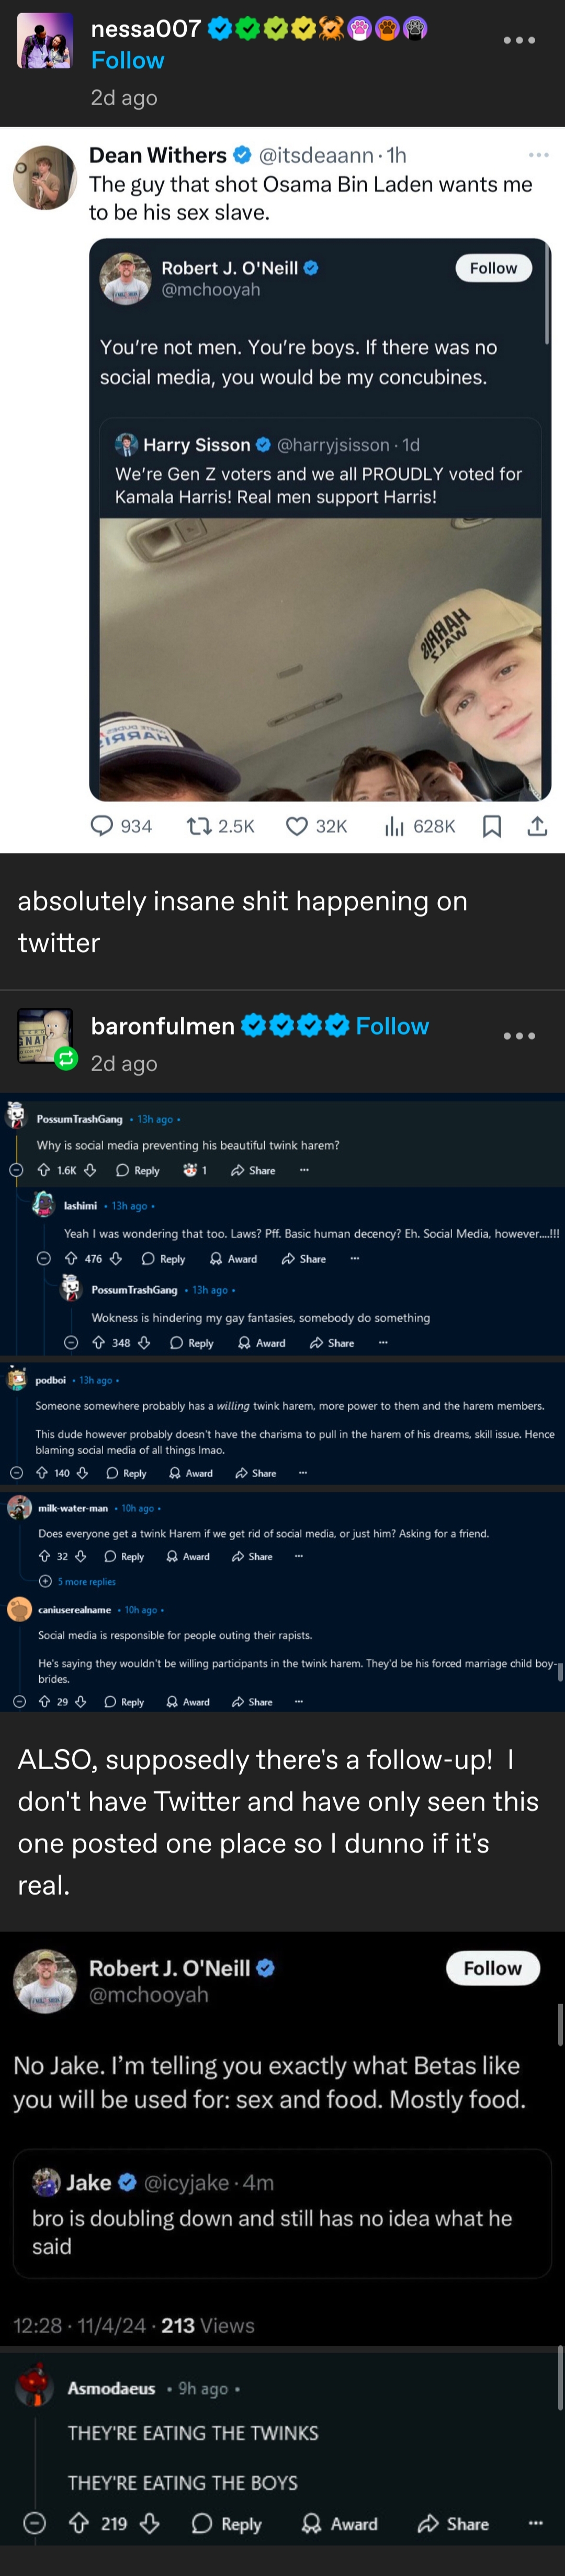Downvote lashimi's comment with 476 votes

coord(115,1259)
